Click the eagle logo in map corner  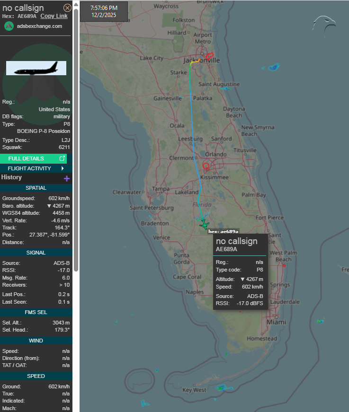click(x=324, y=26)
